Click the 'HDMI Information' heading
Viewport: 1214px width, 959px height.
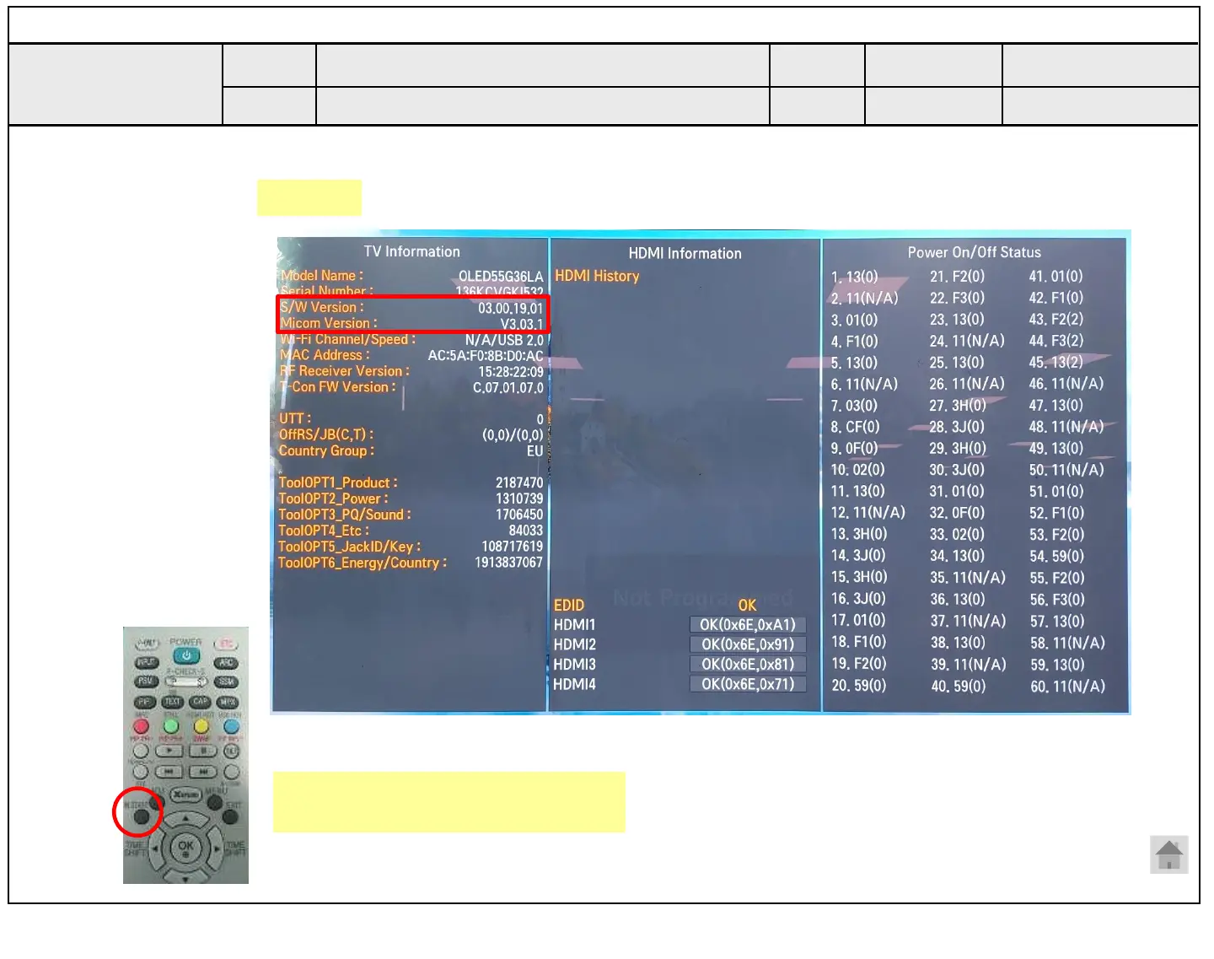click(x=685, y=253)
